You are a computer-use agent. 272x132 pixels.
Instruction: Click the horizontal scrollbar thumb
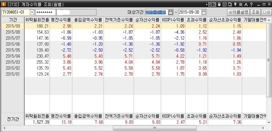(155, 128)
